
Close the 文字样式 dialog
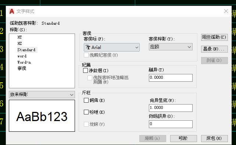tap(226, 11)
